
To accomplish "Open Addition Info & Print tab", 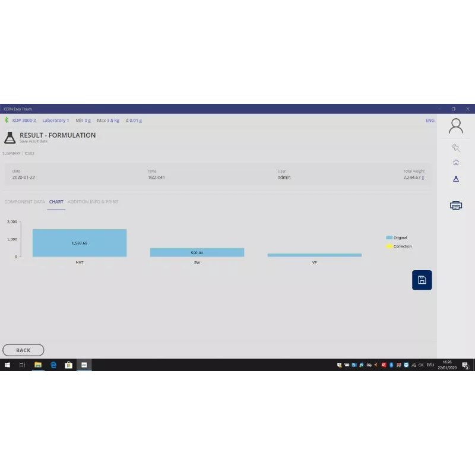I will (93, 202).
